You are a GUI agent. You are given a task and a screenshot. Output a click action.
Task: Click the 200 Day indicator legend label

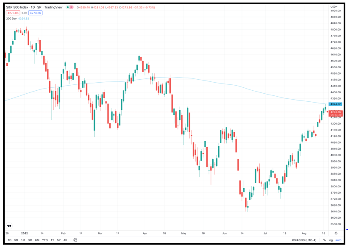tap(11, 19)
